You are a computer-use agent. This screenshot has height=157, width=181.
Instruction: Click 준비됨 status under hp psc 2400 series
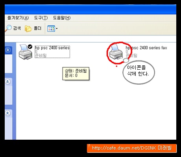41,55
